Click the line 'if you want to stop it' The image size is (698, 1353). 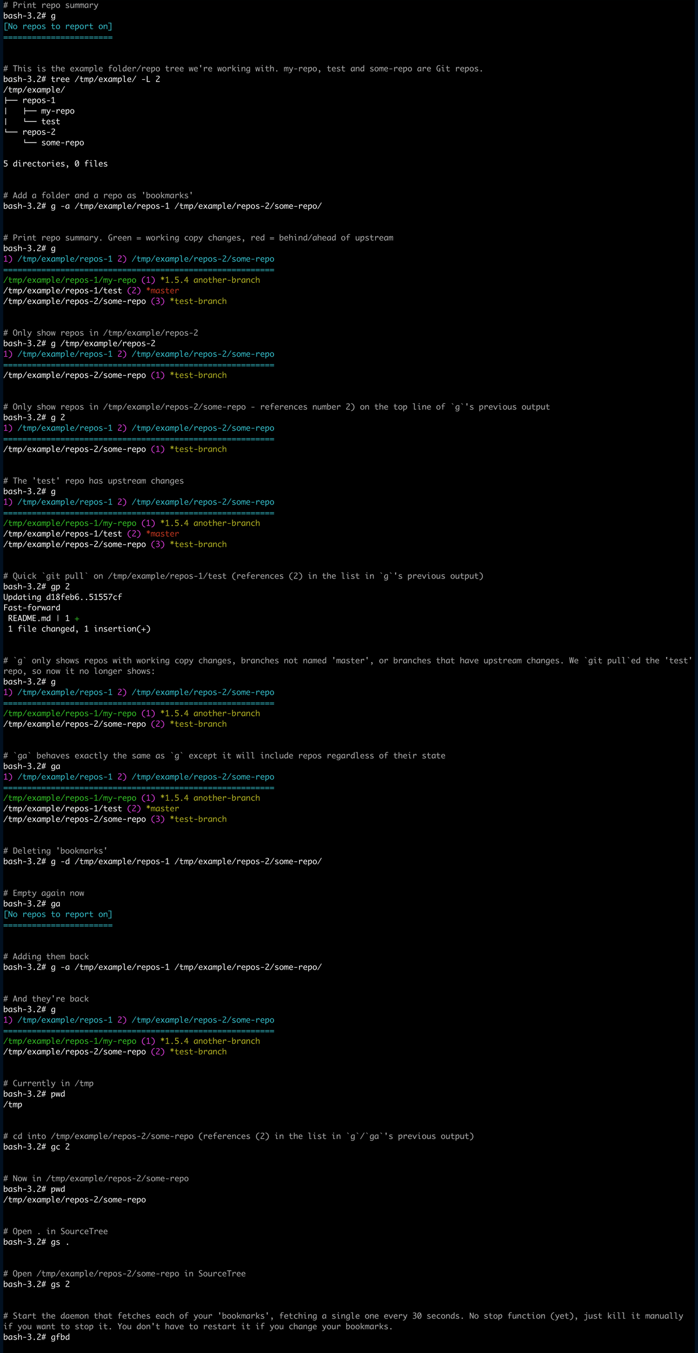pyautogui.click(x=198, y=1327)
